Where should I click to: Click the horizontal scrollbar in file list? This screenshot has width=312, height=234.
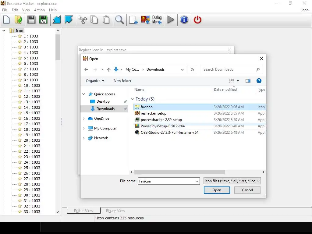[x=180, y=172]
